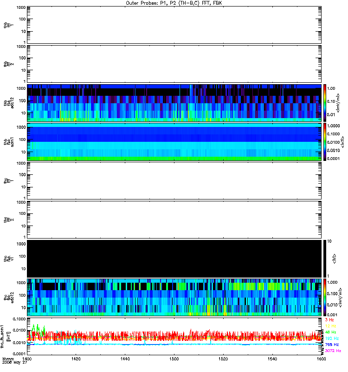Viewport: 348px width, 372px height.
Task: Click the "3 Hz" red legend label
Action: click(x=329, y=320)
